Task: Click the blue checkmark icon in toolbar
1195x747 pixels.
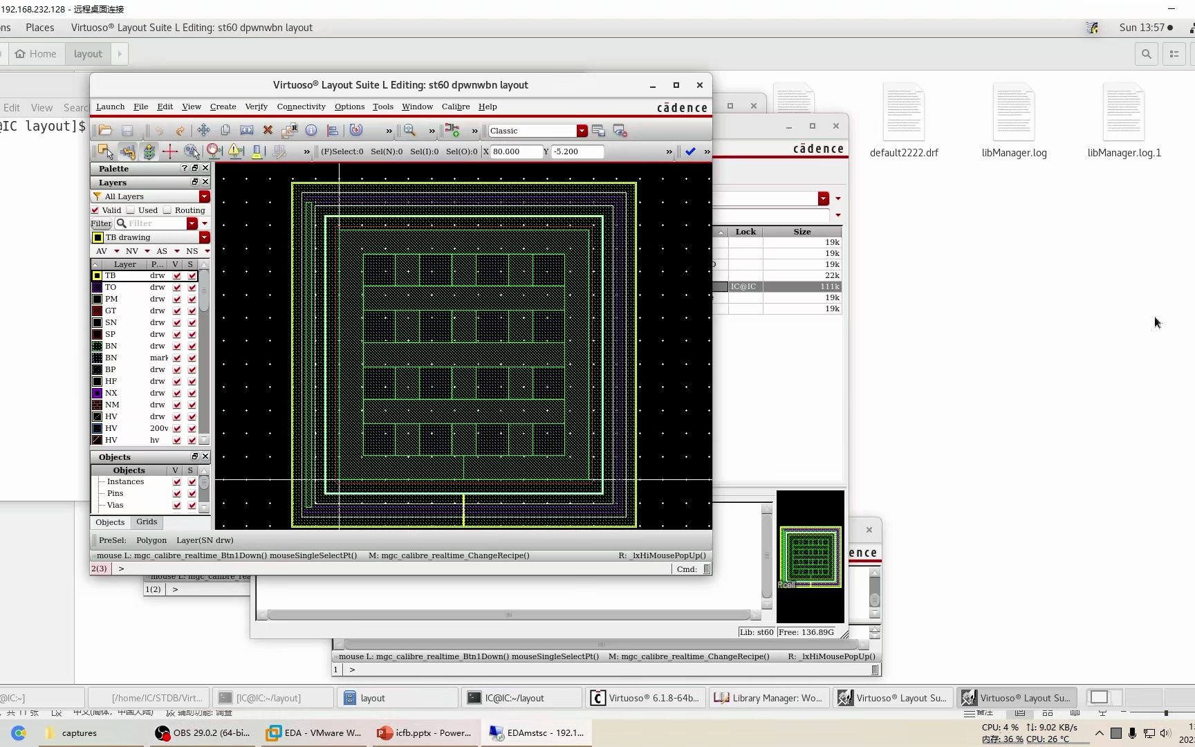Action: coord(690,151)
